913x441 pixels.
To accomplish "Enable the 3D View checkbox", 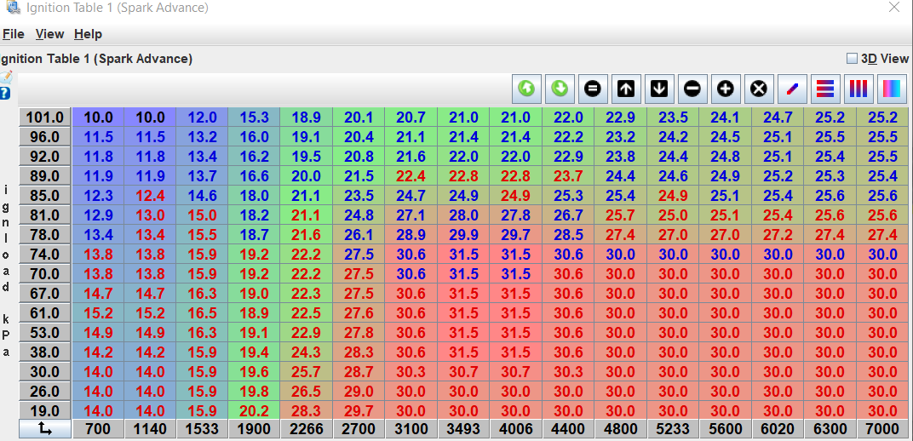I will click(852, 59).
